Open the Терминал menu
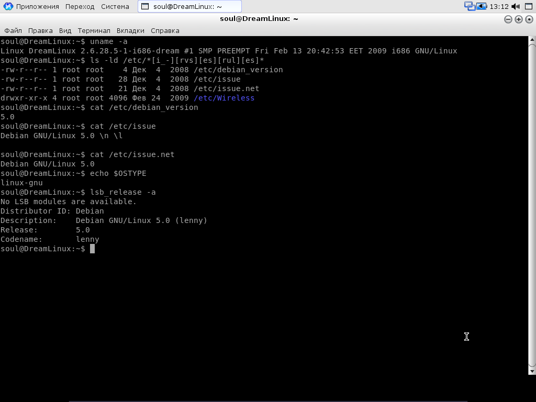The width and height of the screenshot is (536, 402). [94, 31]
